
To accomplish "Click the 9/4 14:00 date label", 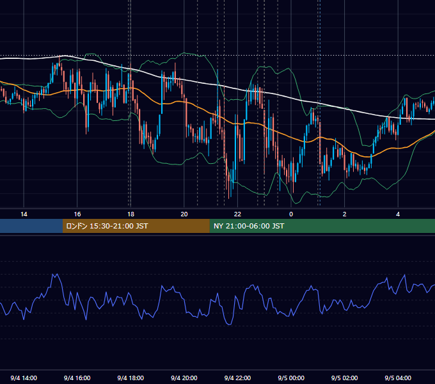I will coord(24,378).
